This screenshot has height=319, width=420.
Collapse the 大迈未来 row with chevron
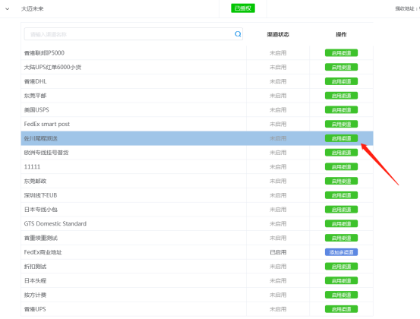[x=8, y=9]
